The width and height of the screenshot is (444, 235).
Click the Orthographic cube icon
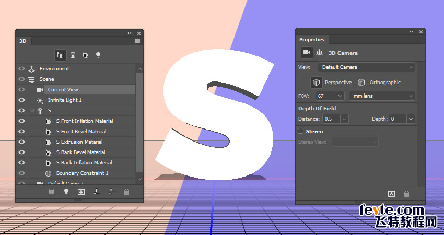361,83
